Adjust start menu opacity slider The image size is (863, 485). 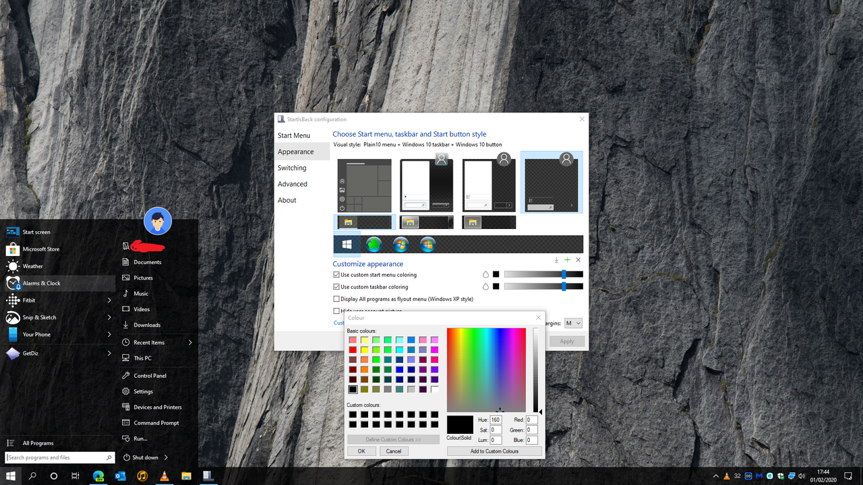(x=543, y=275)
